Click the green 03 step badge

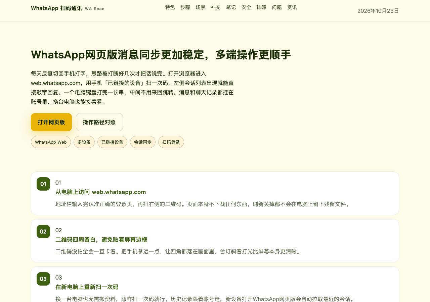point(43,279)
